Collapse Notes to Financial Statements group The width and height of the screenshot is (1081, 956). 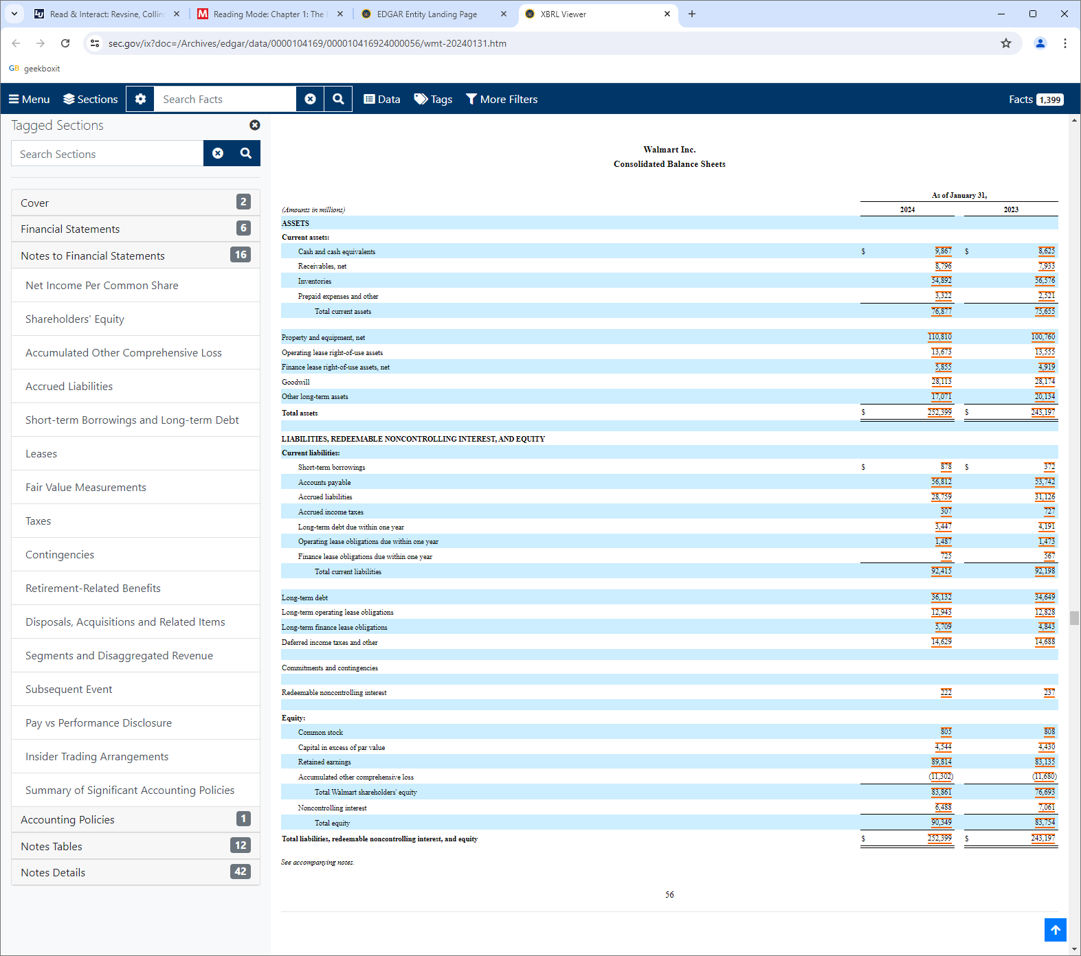click(135, 255)
